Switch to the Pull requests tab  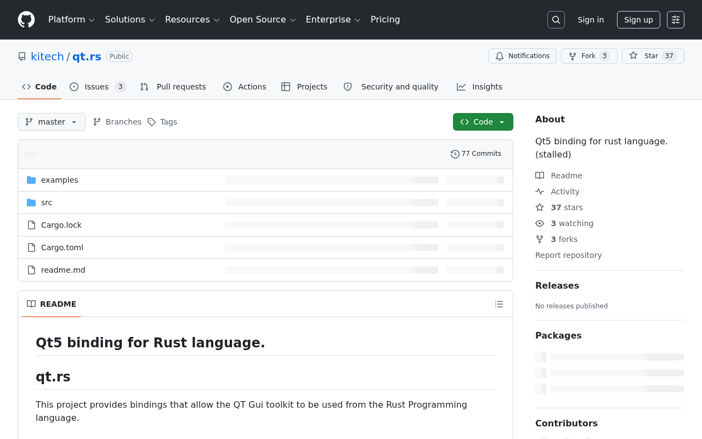(173, 87)
